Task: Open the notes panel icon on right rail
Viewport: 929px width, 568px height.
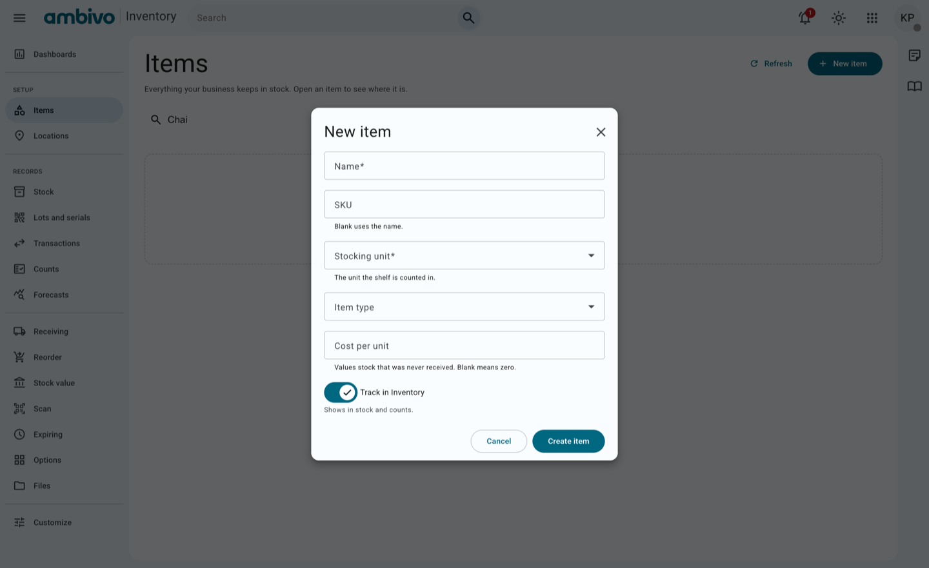Action: 915,55
